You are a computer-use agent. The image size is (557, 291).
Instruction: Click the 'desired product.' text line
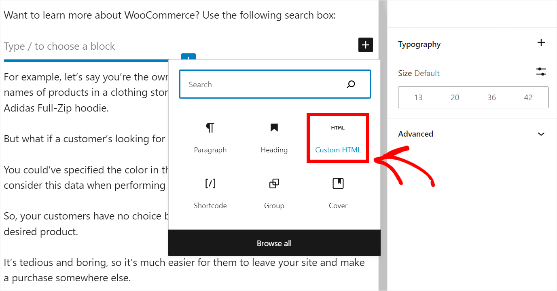[x=41, y=232]
